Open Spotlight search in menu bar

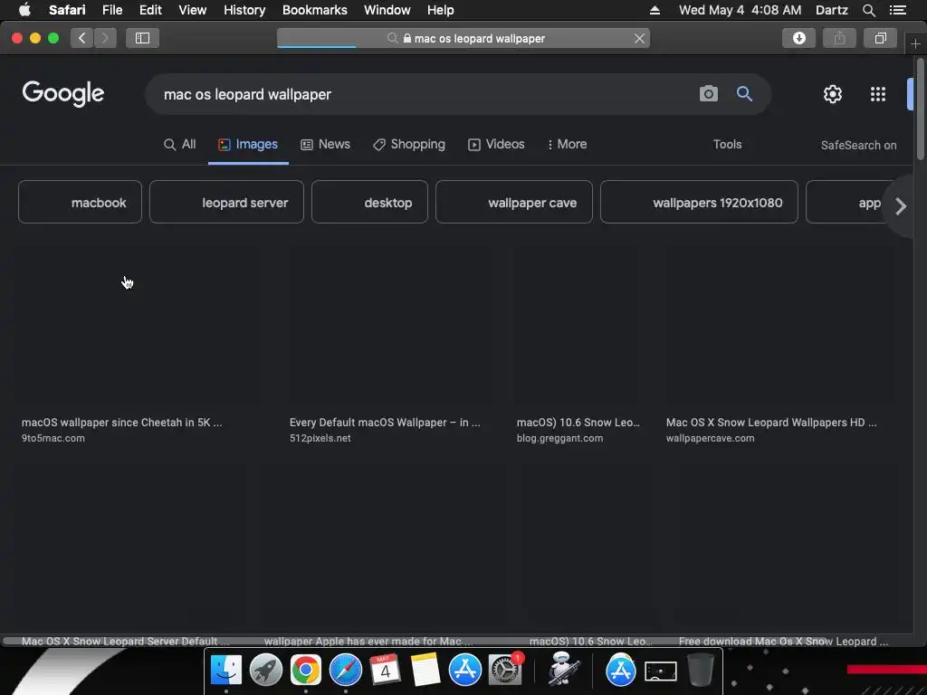[x=868, y=10]
